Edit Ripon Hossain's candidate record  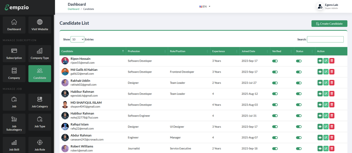pyautogui.click(x=326, y=61)
